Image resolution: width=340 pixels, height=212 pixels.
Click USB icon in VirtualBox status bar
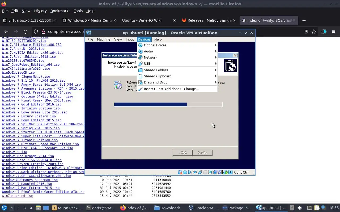click(200, 172)
